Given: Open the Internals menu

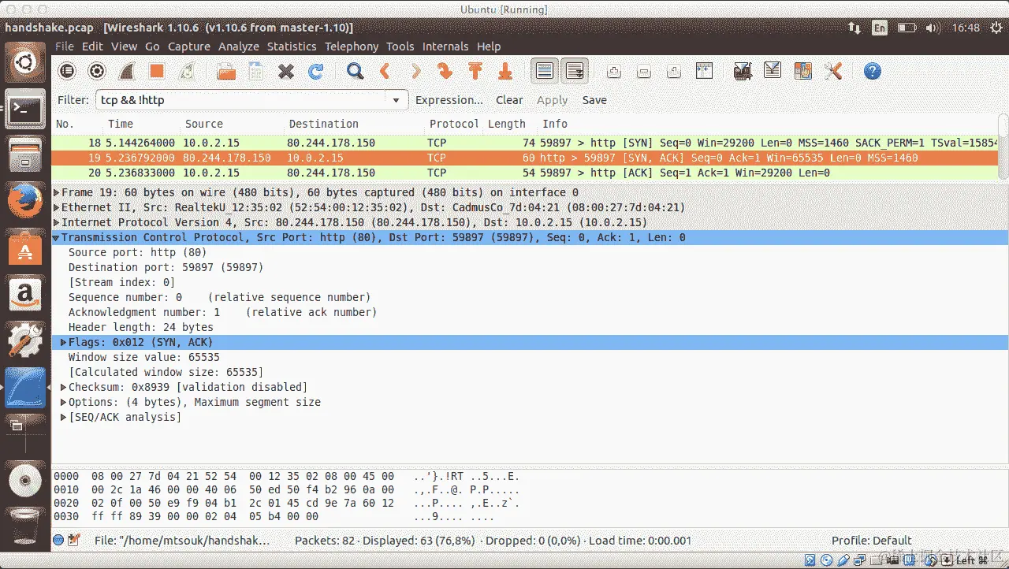Looking at the screenshot, I should click(x=445, y=46).
